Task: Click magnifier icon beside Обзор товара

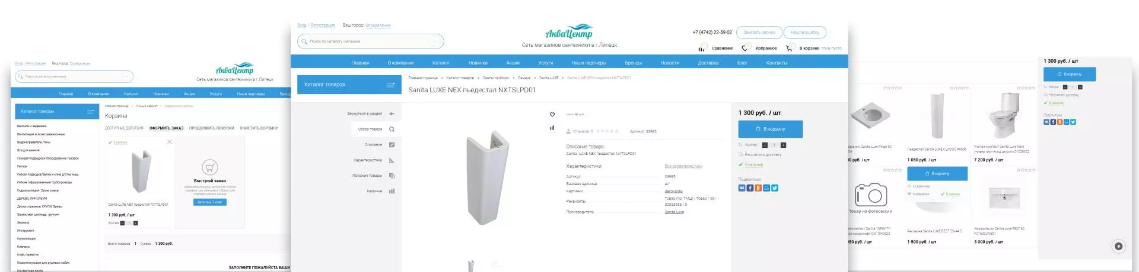Action: 392,129
